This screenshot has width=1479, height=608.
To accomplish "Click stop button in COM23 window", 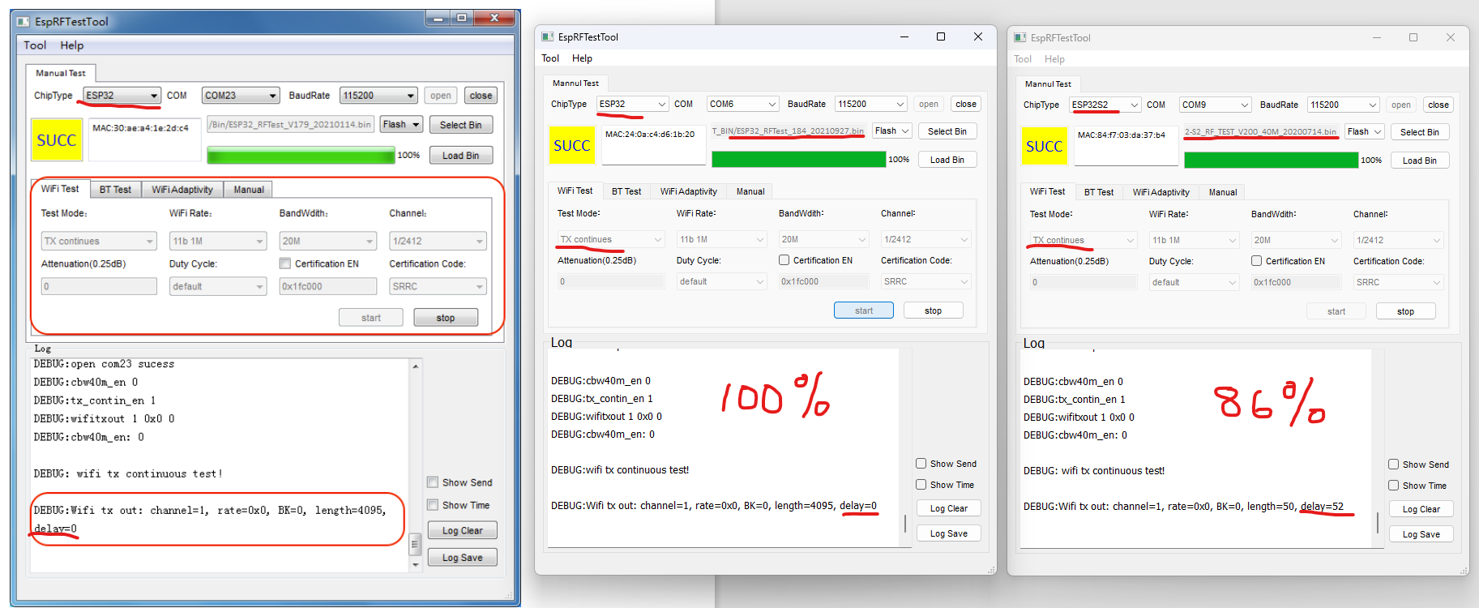I will 446,318.
